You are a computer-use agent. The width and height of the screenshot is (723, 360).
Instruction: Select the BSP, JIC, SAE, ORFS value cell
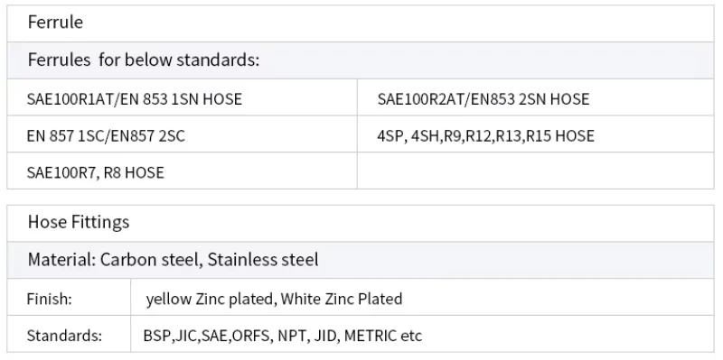pos(422,334)
